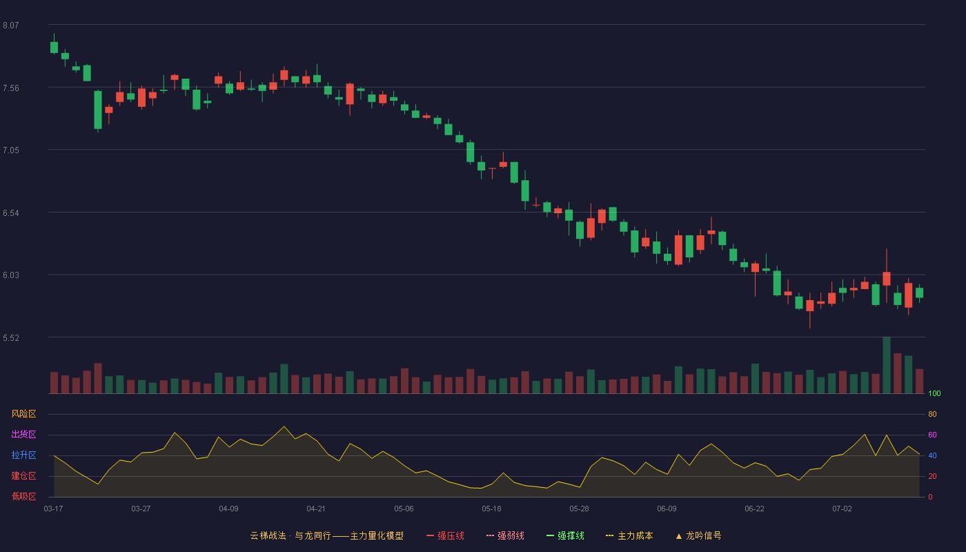
Task: Click the blue 40 indicator axis value
Action: pyautogui.click(x=932, y=455)
